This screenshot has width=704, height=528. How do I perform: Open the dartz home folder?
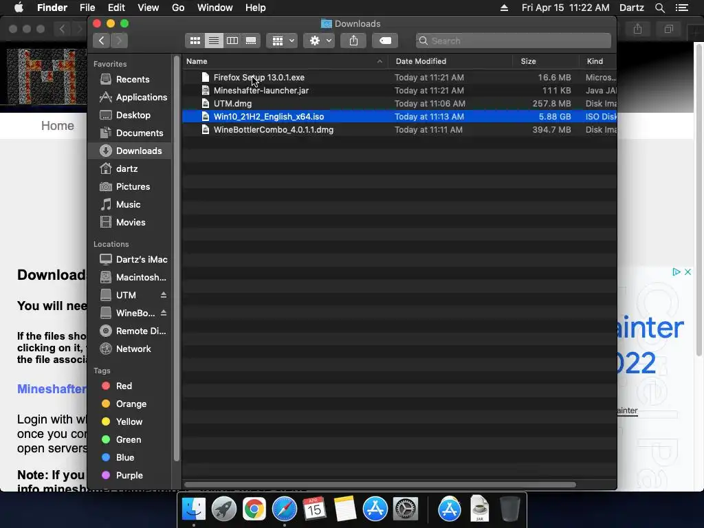pyautogui.click(x=129, y=169)
